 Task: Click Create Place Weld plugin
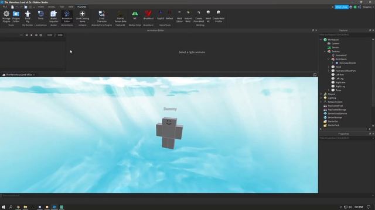[x=199, y=16]
